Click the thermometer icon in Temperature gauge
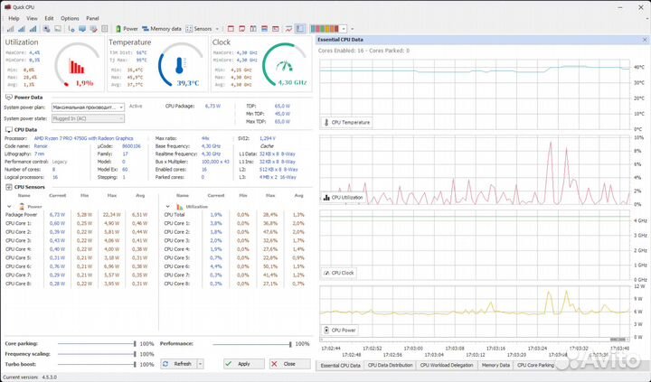The height and width of the screenshot is (382, 651). (x=179, y=66)
